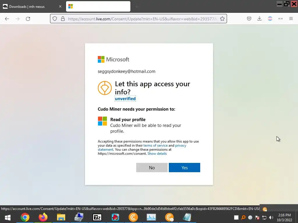This screenshot has height=223, width=298.
Task: Click the striped round toolbar extension icon
Action: coord(270,19)
